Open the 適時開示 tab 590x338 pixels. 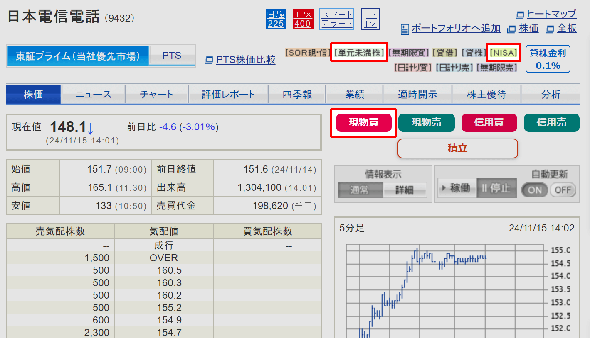pyautogui.click(x=417, y=94)
